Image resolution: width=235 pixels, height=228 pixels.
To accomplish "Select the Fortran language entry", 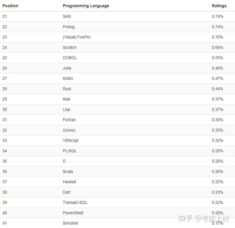I will 69,120.
